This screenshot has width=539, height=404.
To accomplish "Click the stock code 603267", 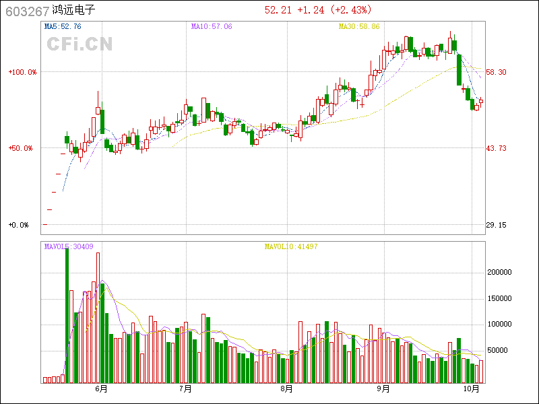I will [26, 11].
